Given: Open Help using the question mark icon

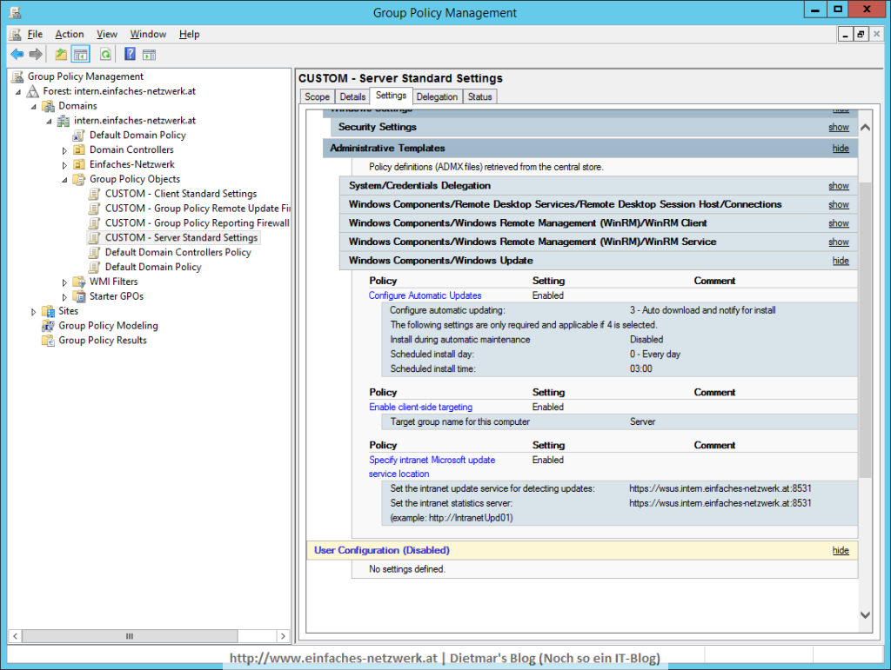Looking at the screenshot, I should (x=127, y=54).
